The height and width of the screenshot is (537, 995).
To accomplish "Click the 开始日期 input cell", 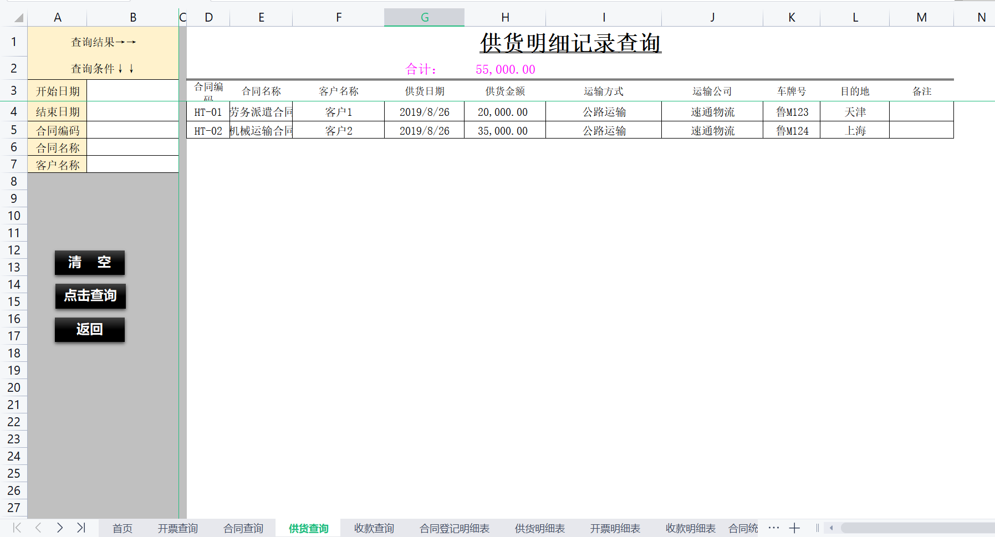I will pyautogui.click(x=132, y=90).
